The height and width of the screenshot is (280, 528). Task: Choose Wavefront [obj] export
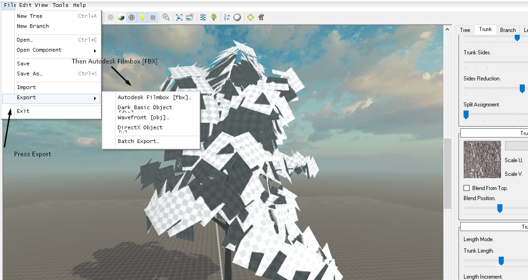click(142, 118)
